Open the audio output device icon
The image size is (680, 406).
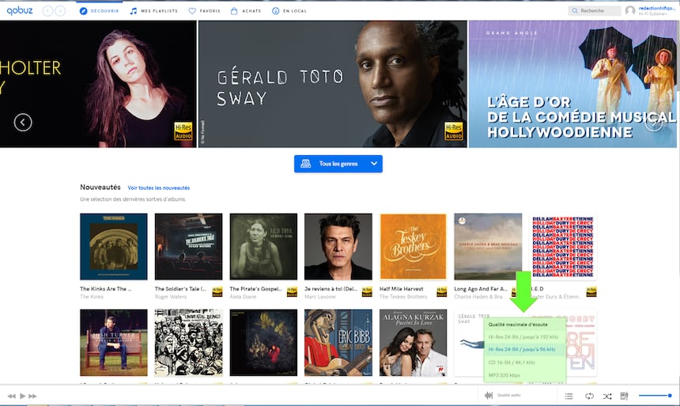tap(624, 396)
